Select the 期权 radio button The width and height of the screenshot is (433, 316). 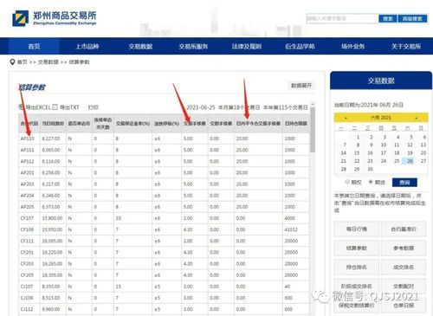(x=347, y=182)
